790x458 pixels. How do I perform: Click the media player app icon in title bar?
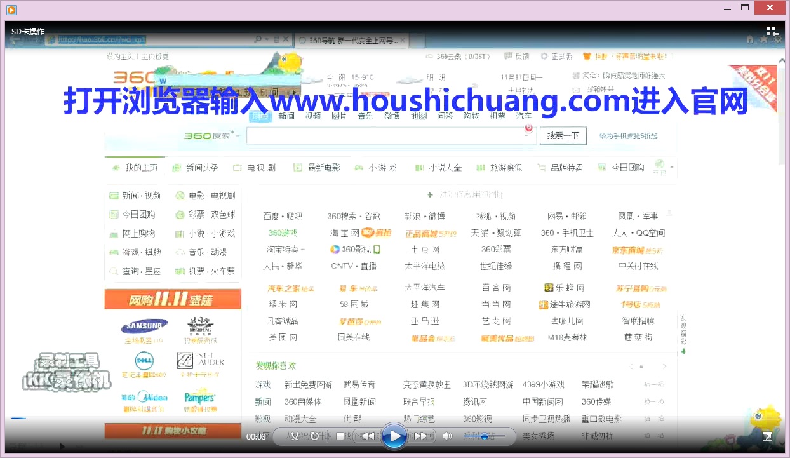(x=11, y=10)
